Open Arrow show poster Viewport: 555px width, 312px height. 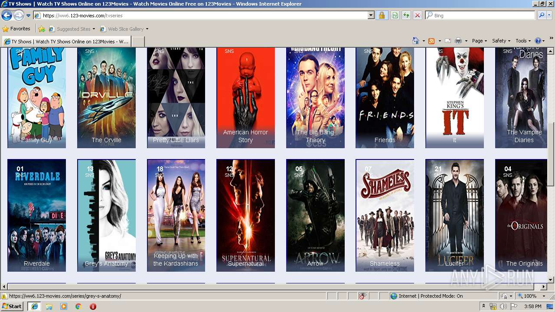tap(315, 215)
